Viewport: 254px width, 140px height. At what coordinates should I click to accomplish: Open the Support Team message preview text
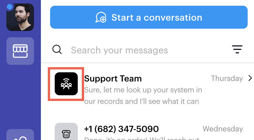[x=143, y=96]
